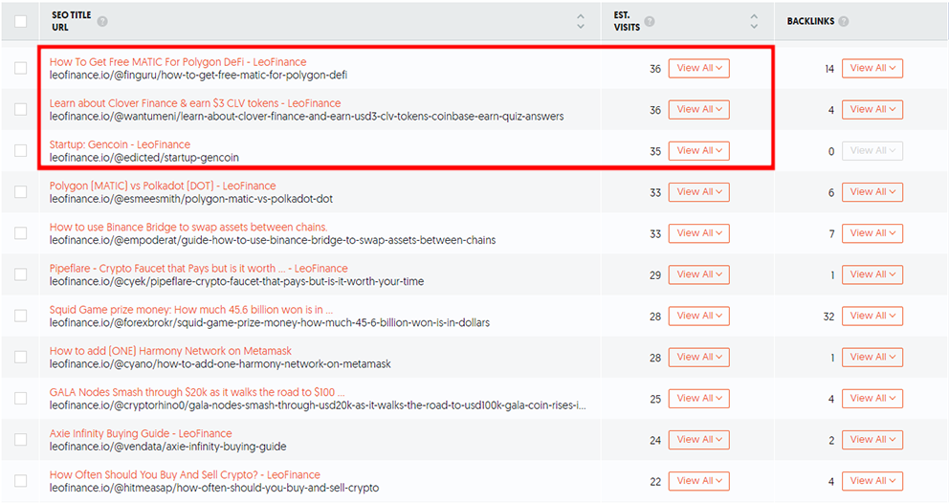Viewport: 949px width, 503px height.
Task: Open How Often Should You Buy And Sell Crypto link
Action: click(x=185, y=474)
